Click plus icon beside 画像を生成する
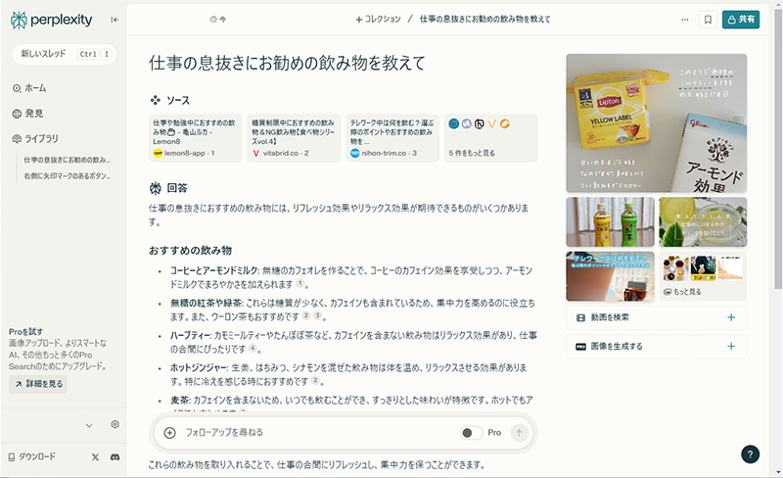783x478 pixels. coord(731,346)
